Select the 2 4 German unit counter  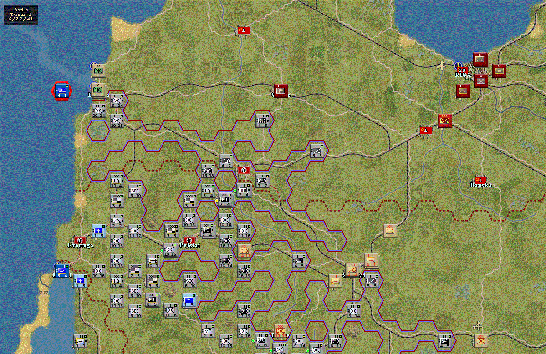tap(244, 190)
